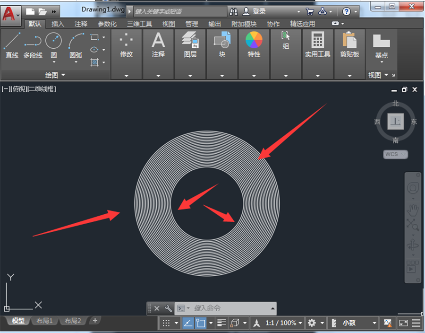Viewport: 425px width, 333px height.
Task: Toggle annotation visibility icon in status bar
Action: (256, 323)
